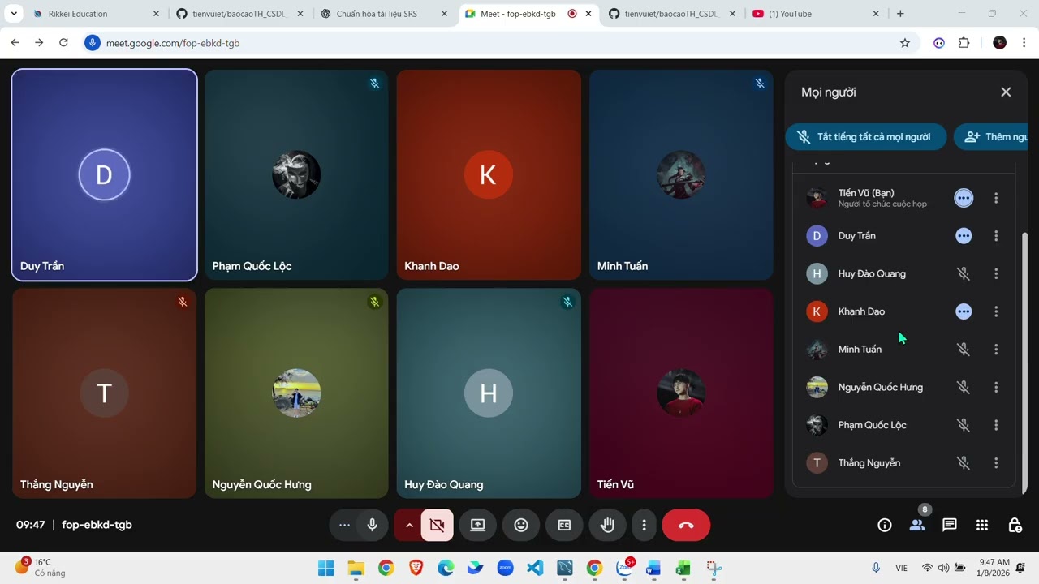Open more actions for Duy Trần
1039x584 pixels.
pos(996,236)
